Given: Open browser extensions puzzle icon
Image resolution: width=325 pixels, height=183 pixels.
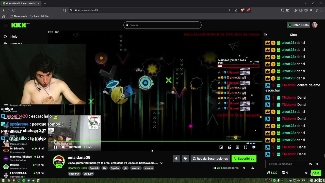Looking at the screenshot, I should (x=283, y=10).
